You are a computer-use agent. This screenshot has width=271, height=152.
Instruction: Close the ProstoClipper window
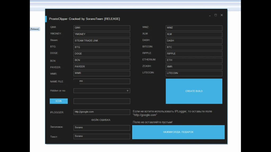(x=222, y=15)
